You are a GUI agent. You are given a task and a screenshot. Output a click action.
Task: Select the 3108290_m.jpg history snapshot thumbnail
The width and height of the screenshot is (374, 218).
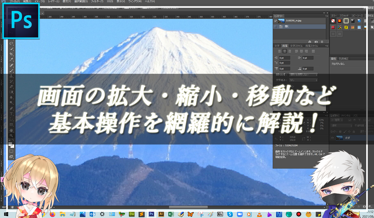281,21
